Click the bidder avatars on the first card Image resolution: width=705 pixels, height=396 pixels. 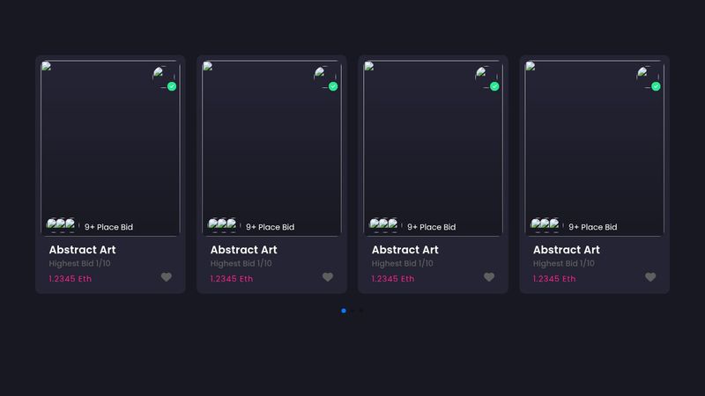click(x=62, y=225)
